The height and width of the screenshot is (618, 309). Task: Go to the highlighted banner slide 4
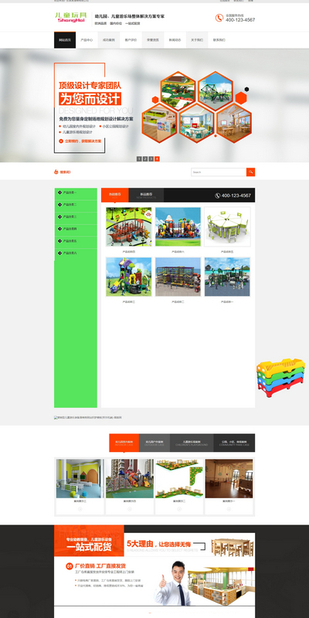(157, 159)
